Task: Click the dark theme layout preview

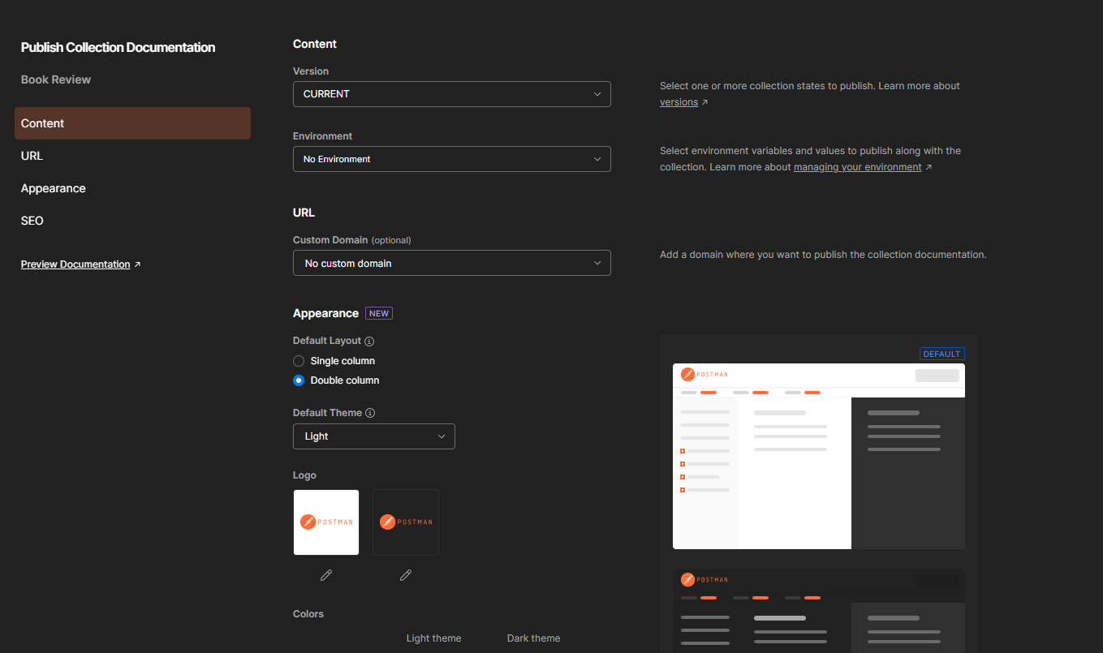Action: click(x=819, y=610)
